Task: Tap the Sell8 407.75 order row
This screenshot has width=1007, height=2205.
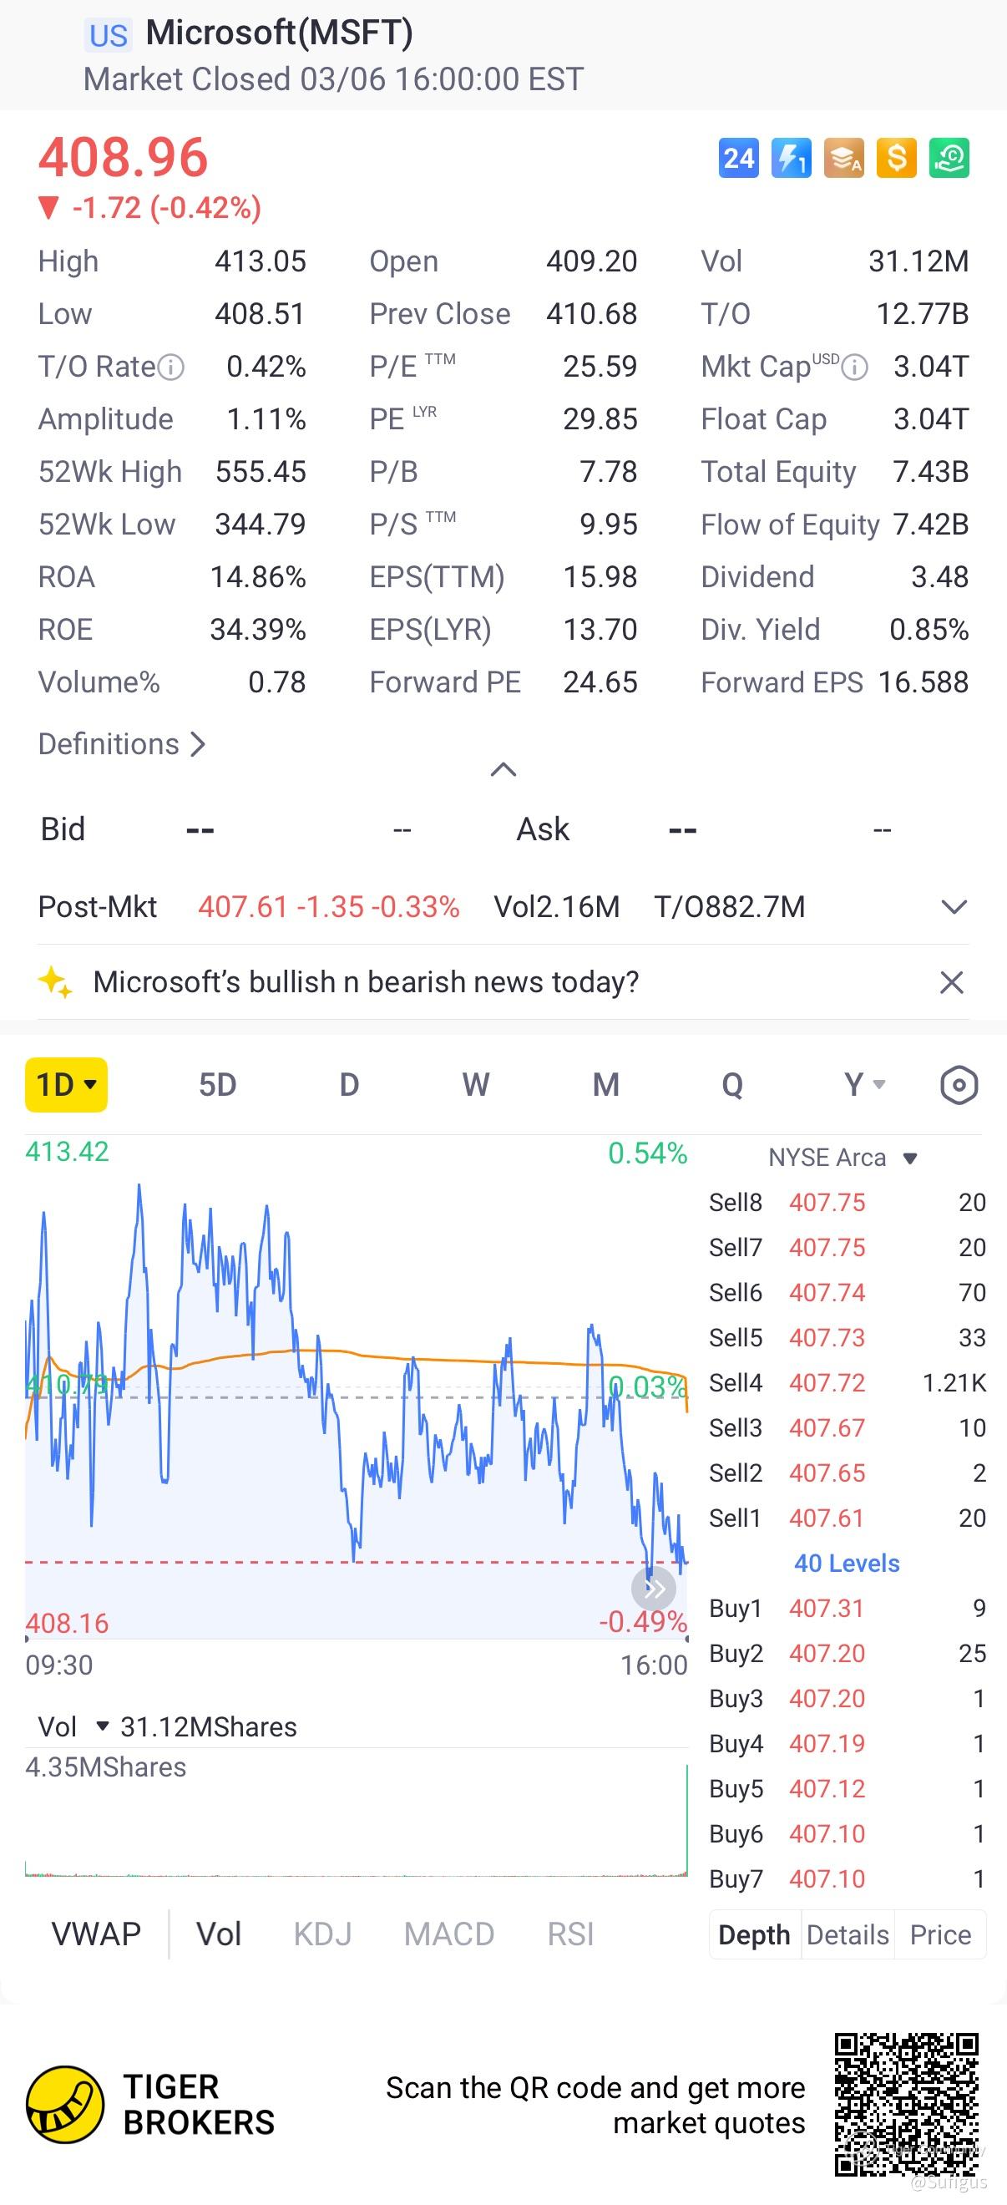Action: pos(847,1203)
